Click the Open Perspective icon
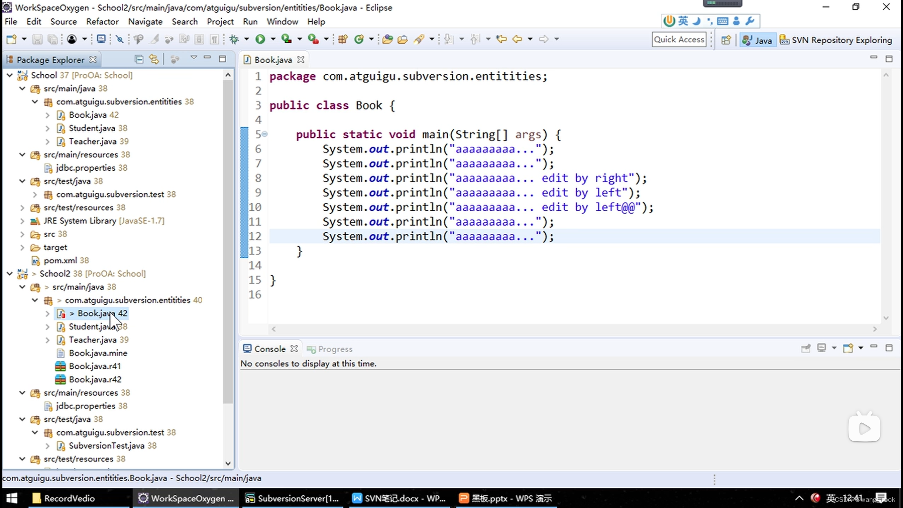The height and width of the screenshot is (508, 903). [726, 40]
